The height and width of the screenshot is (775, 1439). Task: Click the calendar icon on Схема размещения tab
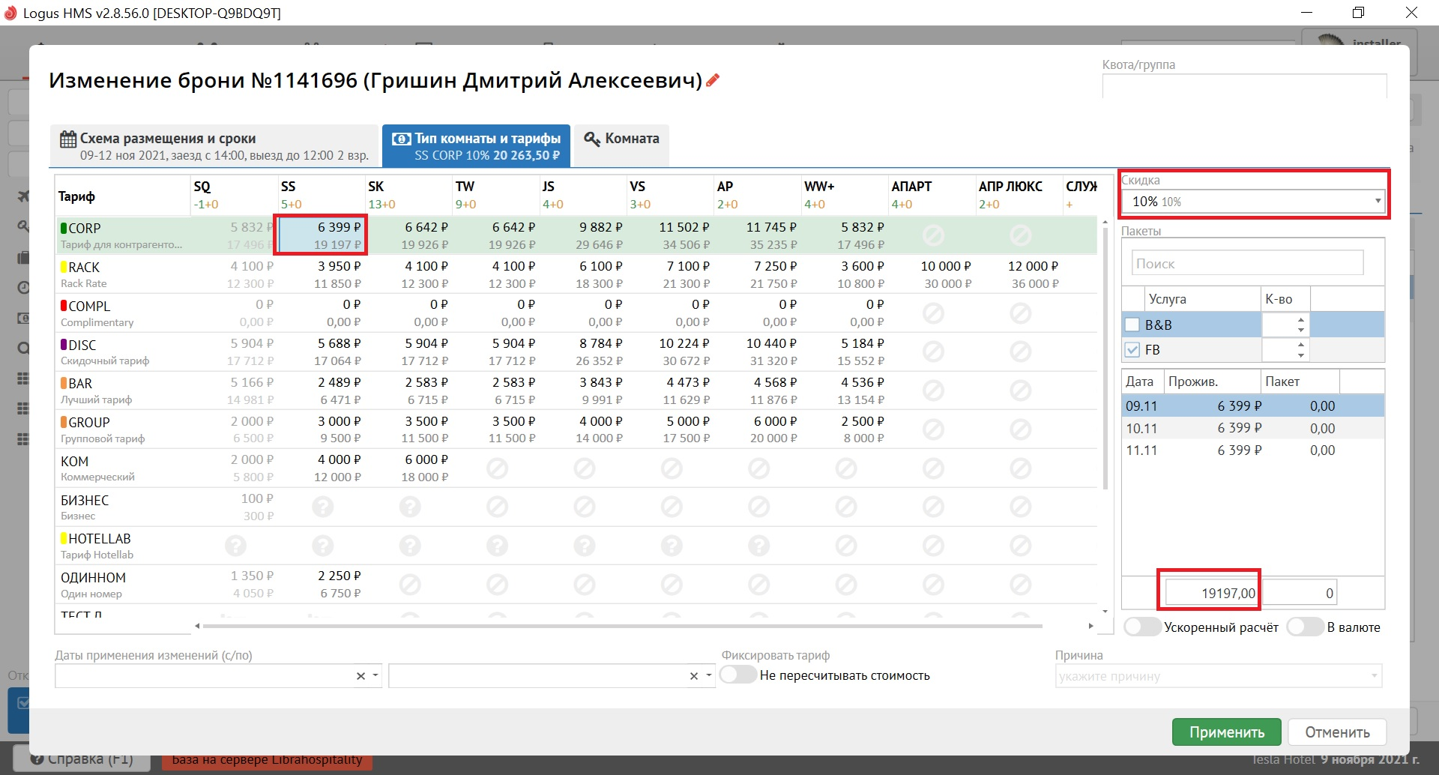point(68,139)
